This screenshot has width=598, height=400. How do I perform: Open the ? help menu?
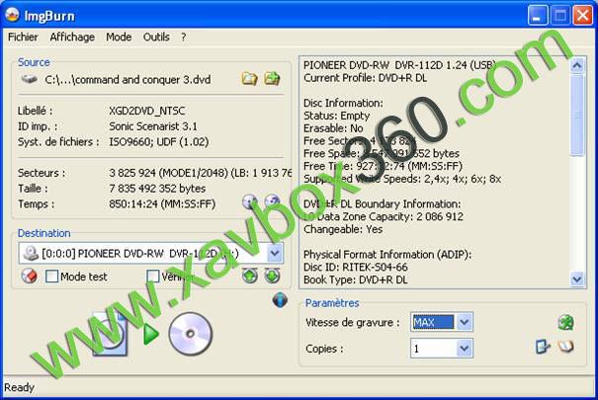tap(184, 37)
